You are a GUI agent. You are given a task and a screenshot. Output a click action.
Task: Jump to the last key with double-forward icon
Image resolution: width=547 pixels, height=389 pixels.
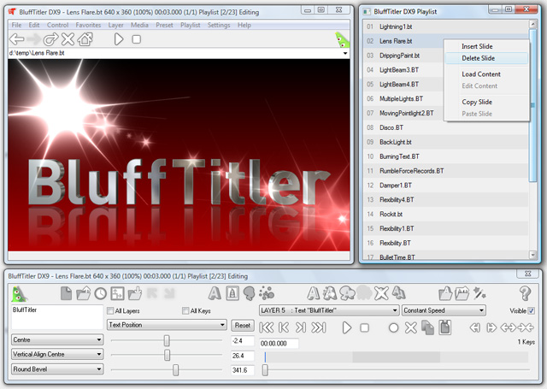[x=319, y=327]
